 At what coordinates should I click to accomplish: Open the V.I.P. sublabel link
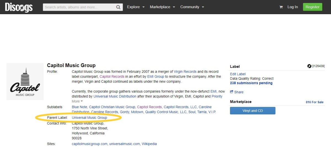(212, 112)
